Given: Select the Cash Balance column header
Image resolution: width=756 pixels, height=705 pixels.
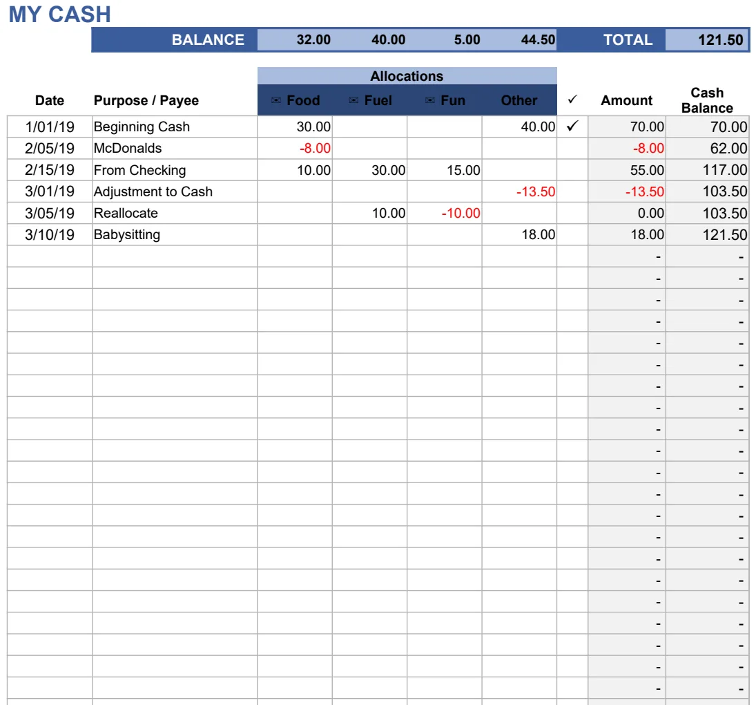Looking at the screenshot, I should [707, 100].
